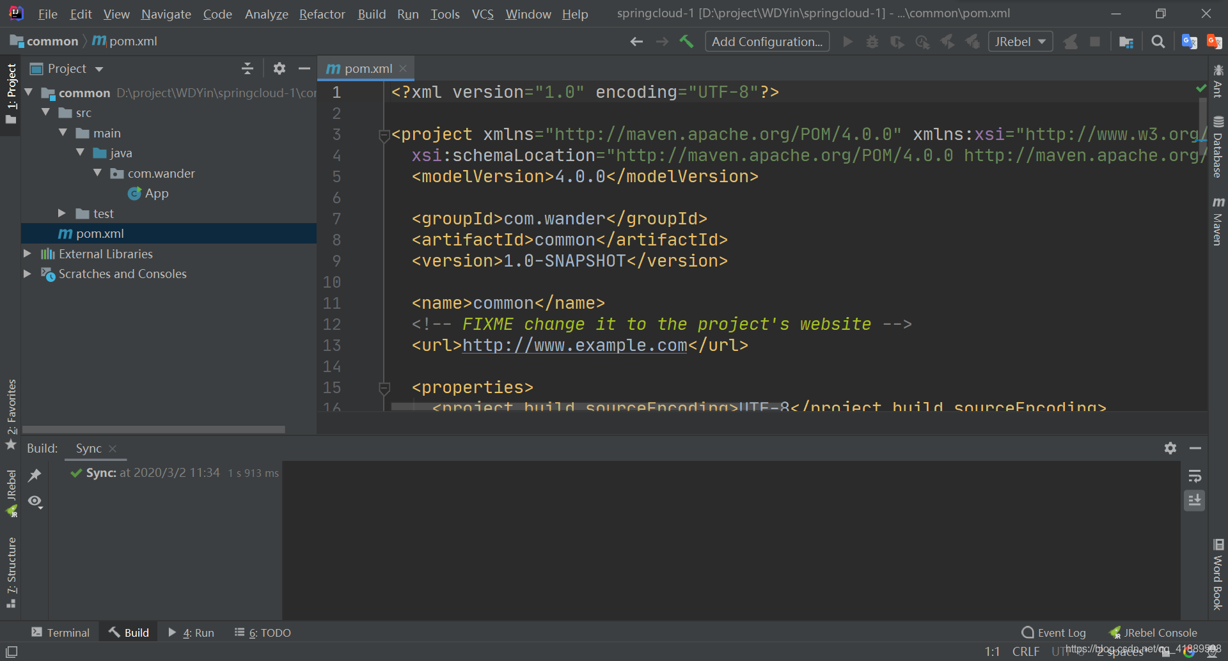1228x661 pixels.
Task: Open the File menu
Action: tap(47, 14)
